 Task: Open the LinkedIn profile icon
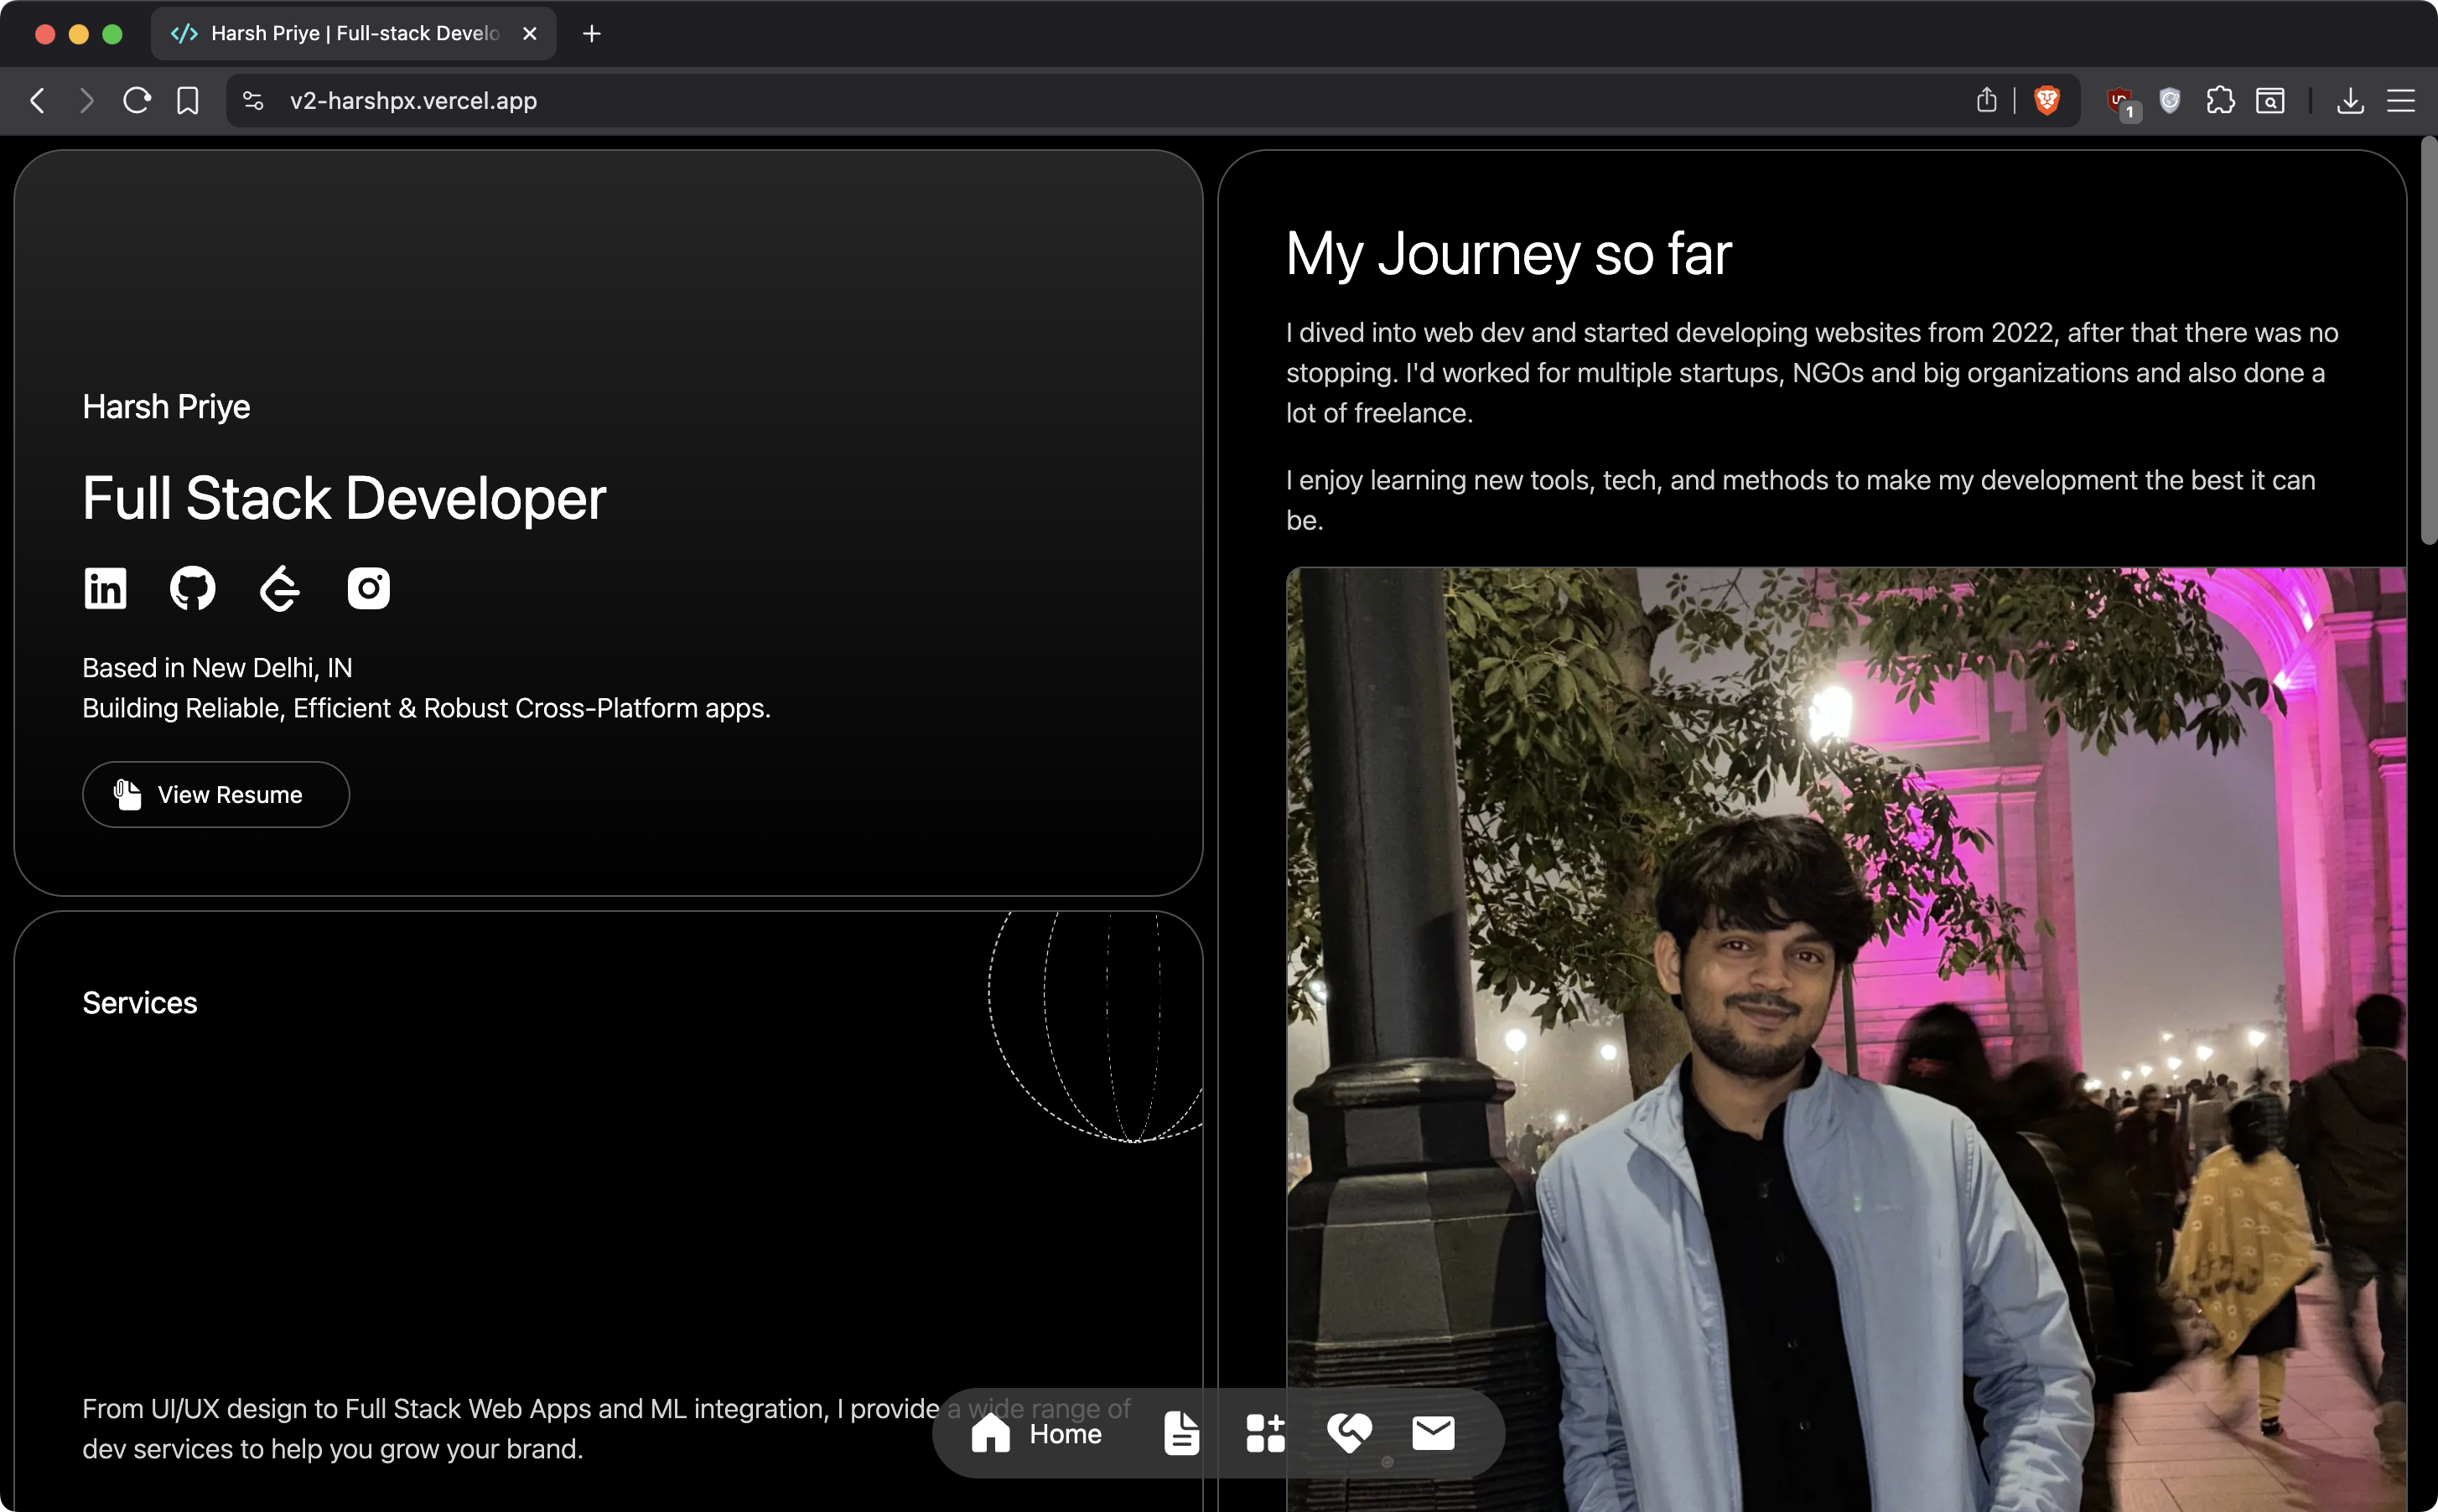coord(105,588)
